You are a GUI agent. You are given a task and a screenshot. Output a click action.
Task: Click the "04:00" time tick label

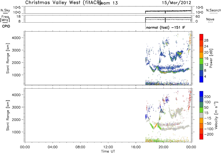52,147
